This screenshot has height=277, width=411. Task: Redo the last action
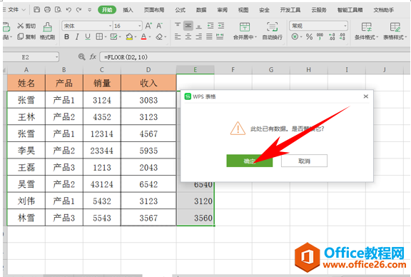78,10
